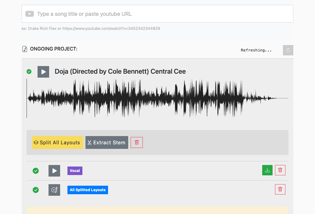The height and width of the screenshot is (214, 315).
Task: Click the Doja (Directed by Cole Bennett) title
Action: [x=120, y=71]
